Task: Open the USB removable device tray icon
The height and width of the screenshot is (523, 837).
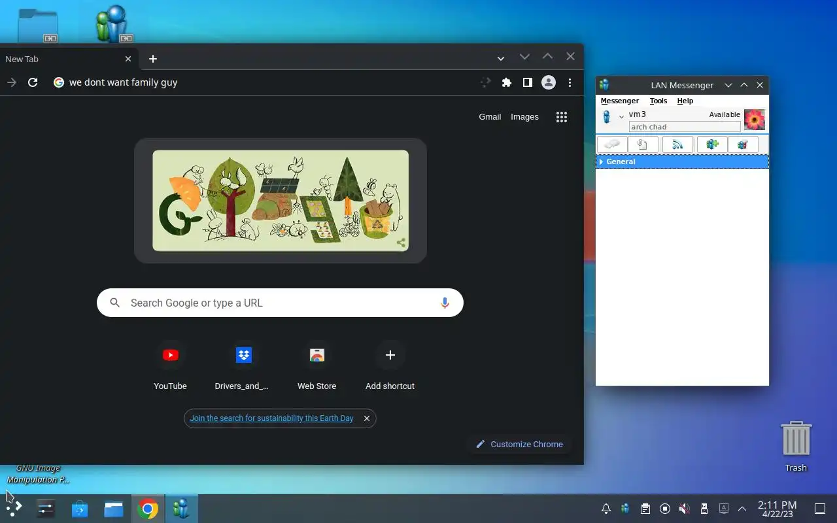Action: pyautogui.click(x=704, y=509)
